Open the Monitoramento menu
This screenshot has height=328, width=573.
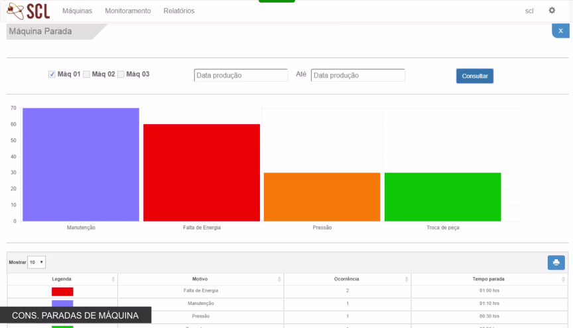(x=127, y=11)
